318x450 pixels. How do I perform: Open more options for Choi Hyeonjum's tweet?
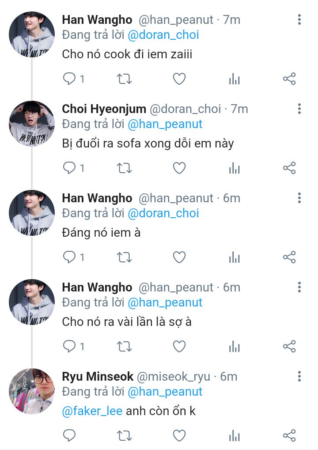pyautogui.click(x=299, y=109)
